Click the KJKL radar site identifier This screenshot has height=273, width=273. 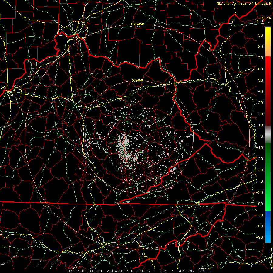pyautogui.click(x=163, y=271)
